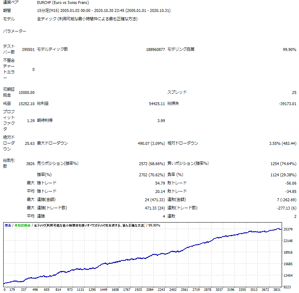Select the gross profit value '54425.11'

[x=157, y=104]
